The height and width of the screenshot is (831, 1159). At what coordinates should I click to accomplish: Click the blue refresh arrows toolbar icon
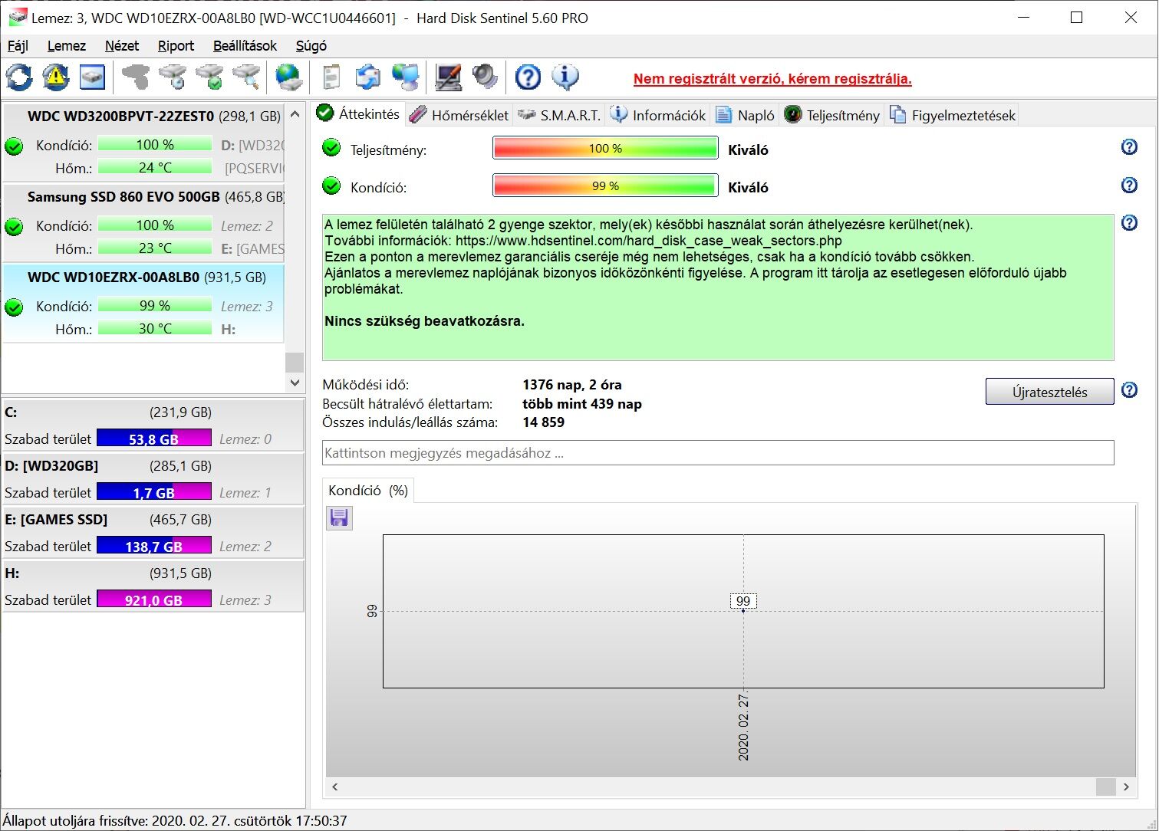[19, 77]
